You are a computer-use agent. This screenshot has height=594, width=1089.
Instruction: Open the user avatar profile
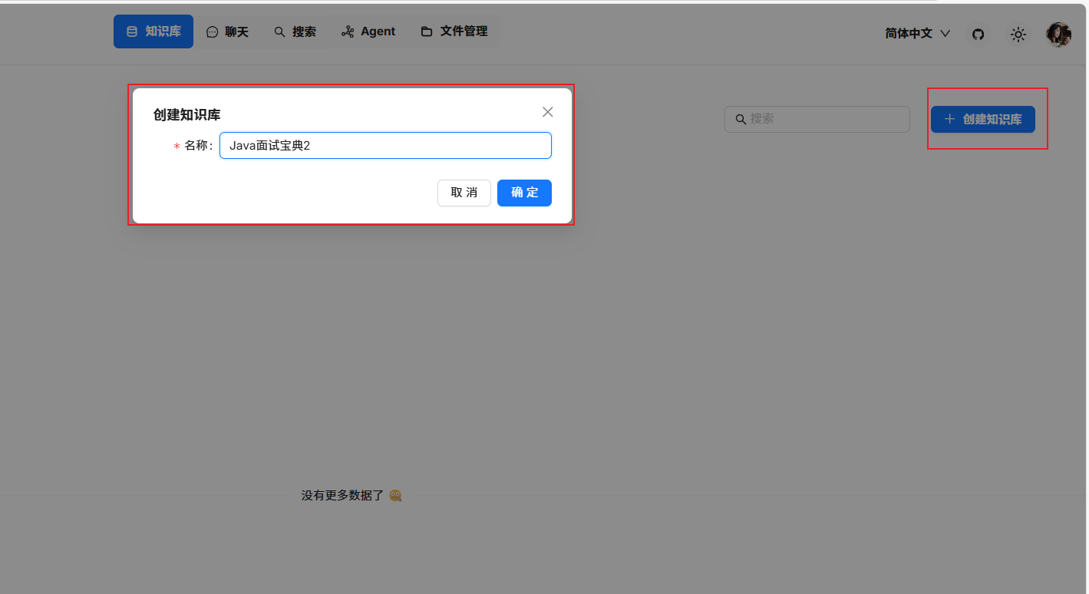[1058, 35]
